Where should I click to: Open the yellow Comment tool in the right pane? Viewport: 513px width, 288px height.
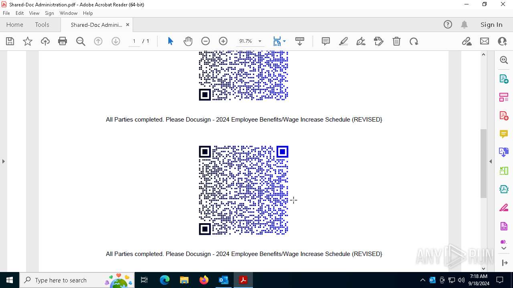pyautogui.click(x=504, y=134)
